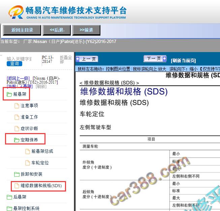Open the 前悬架总成 tree item

tap(42, 152)
